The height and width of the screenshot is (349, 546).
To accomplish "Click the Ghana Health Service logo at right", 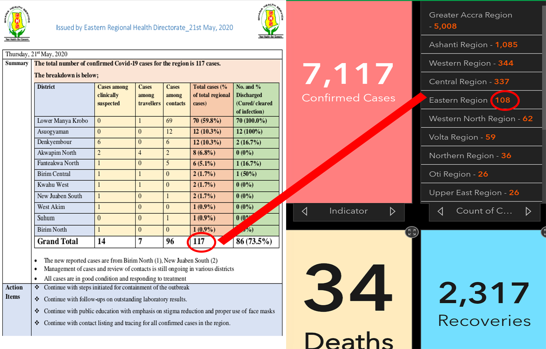I will (x=270, y=22).
